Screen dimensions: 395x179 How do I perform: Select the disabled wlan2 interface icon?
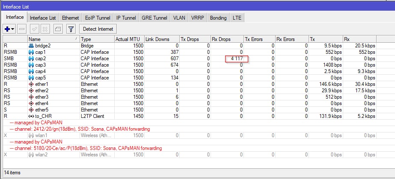(31, 155)
